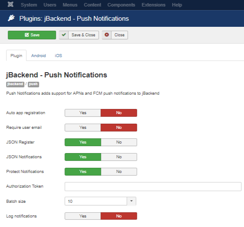Enable Log notifications with Yes

83,216
